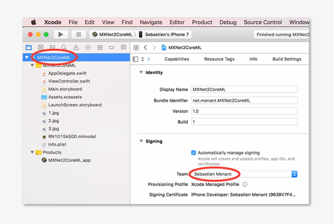Open AppDelegate.swift

67,73
